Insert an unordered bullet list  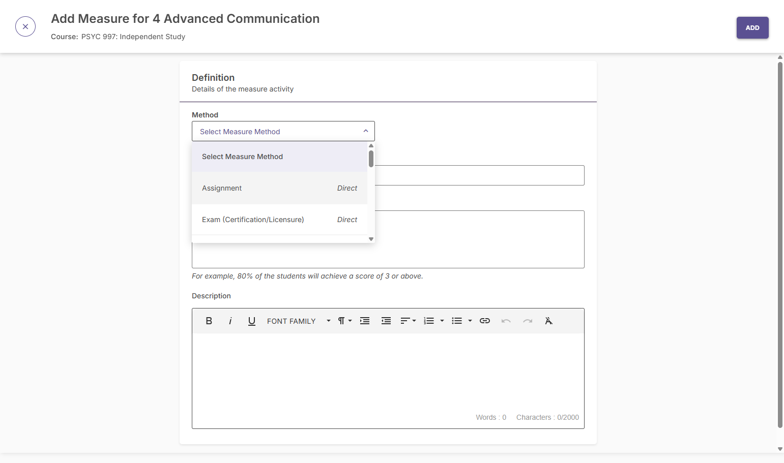457,321
